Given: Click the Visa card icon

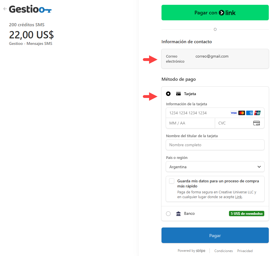Looking at the screenshot, I should point(233,113).
